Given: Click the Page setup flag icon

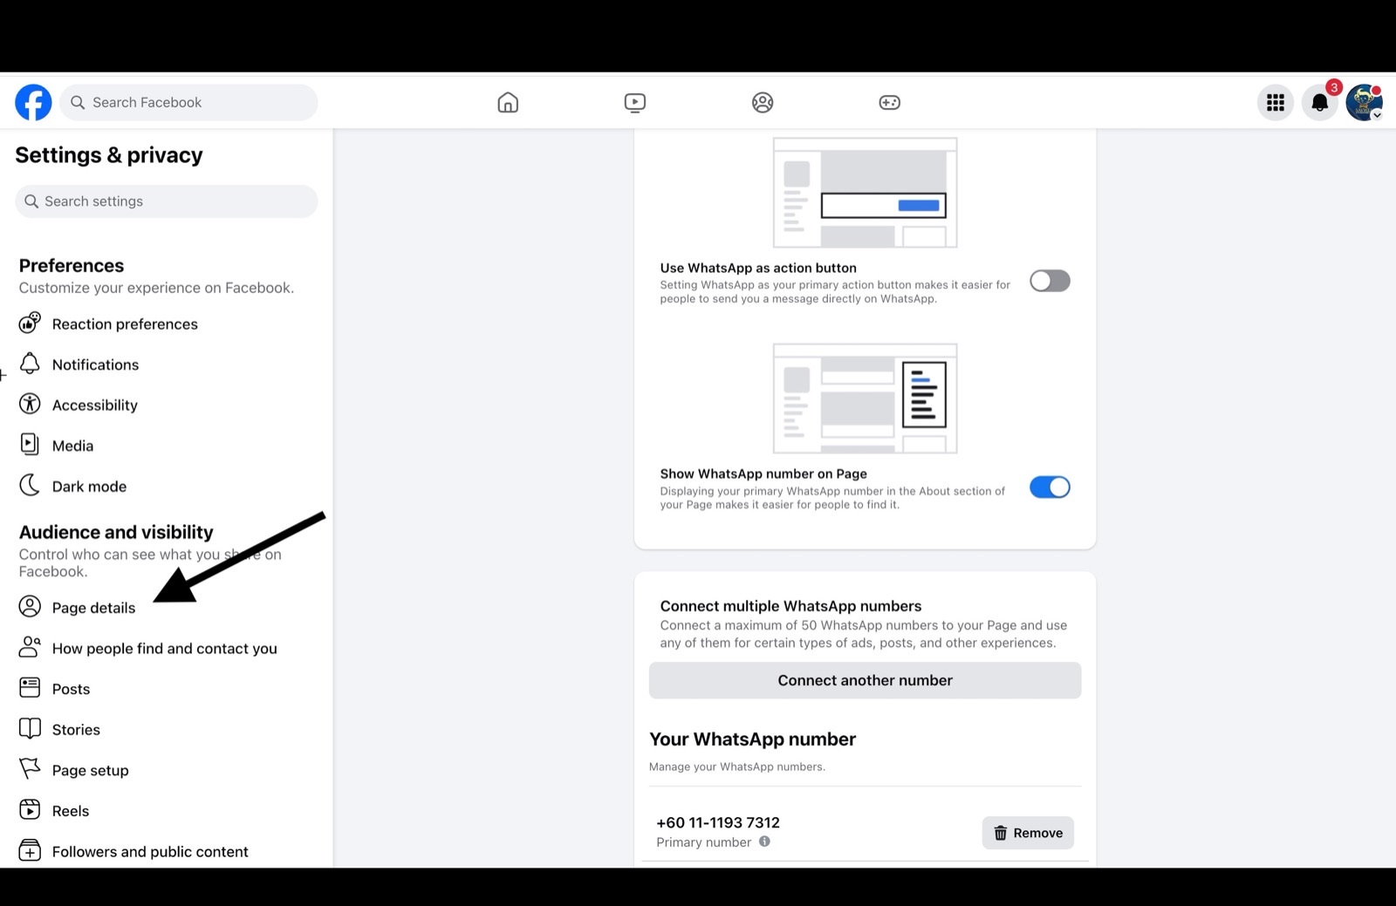Looking at the screenshot, I should click(x=30, y=769).
